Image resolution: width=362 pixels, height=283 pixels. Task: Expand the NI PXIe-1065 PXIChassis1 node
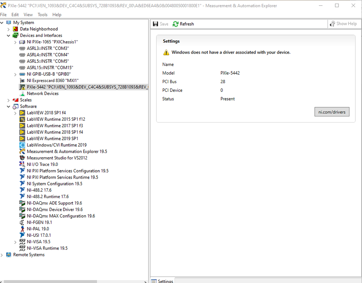click(15, 42)
